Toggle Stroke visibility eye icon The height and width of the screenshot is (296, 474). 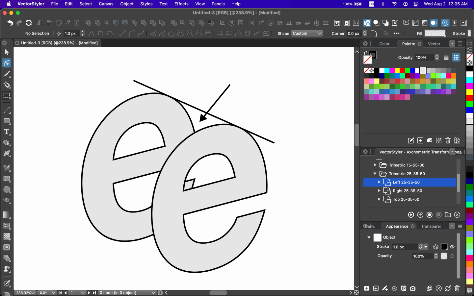[x=452, y=247]
